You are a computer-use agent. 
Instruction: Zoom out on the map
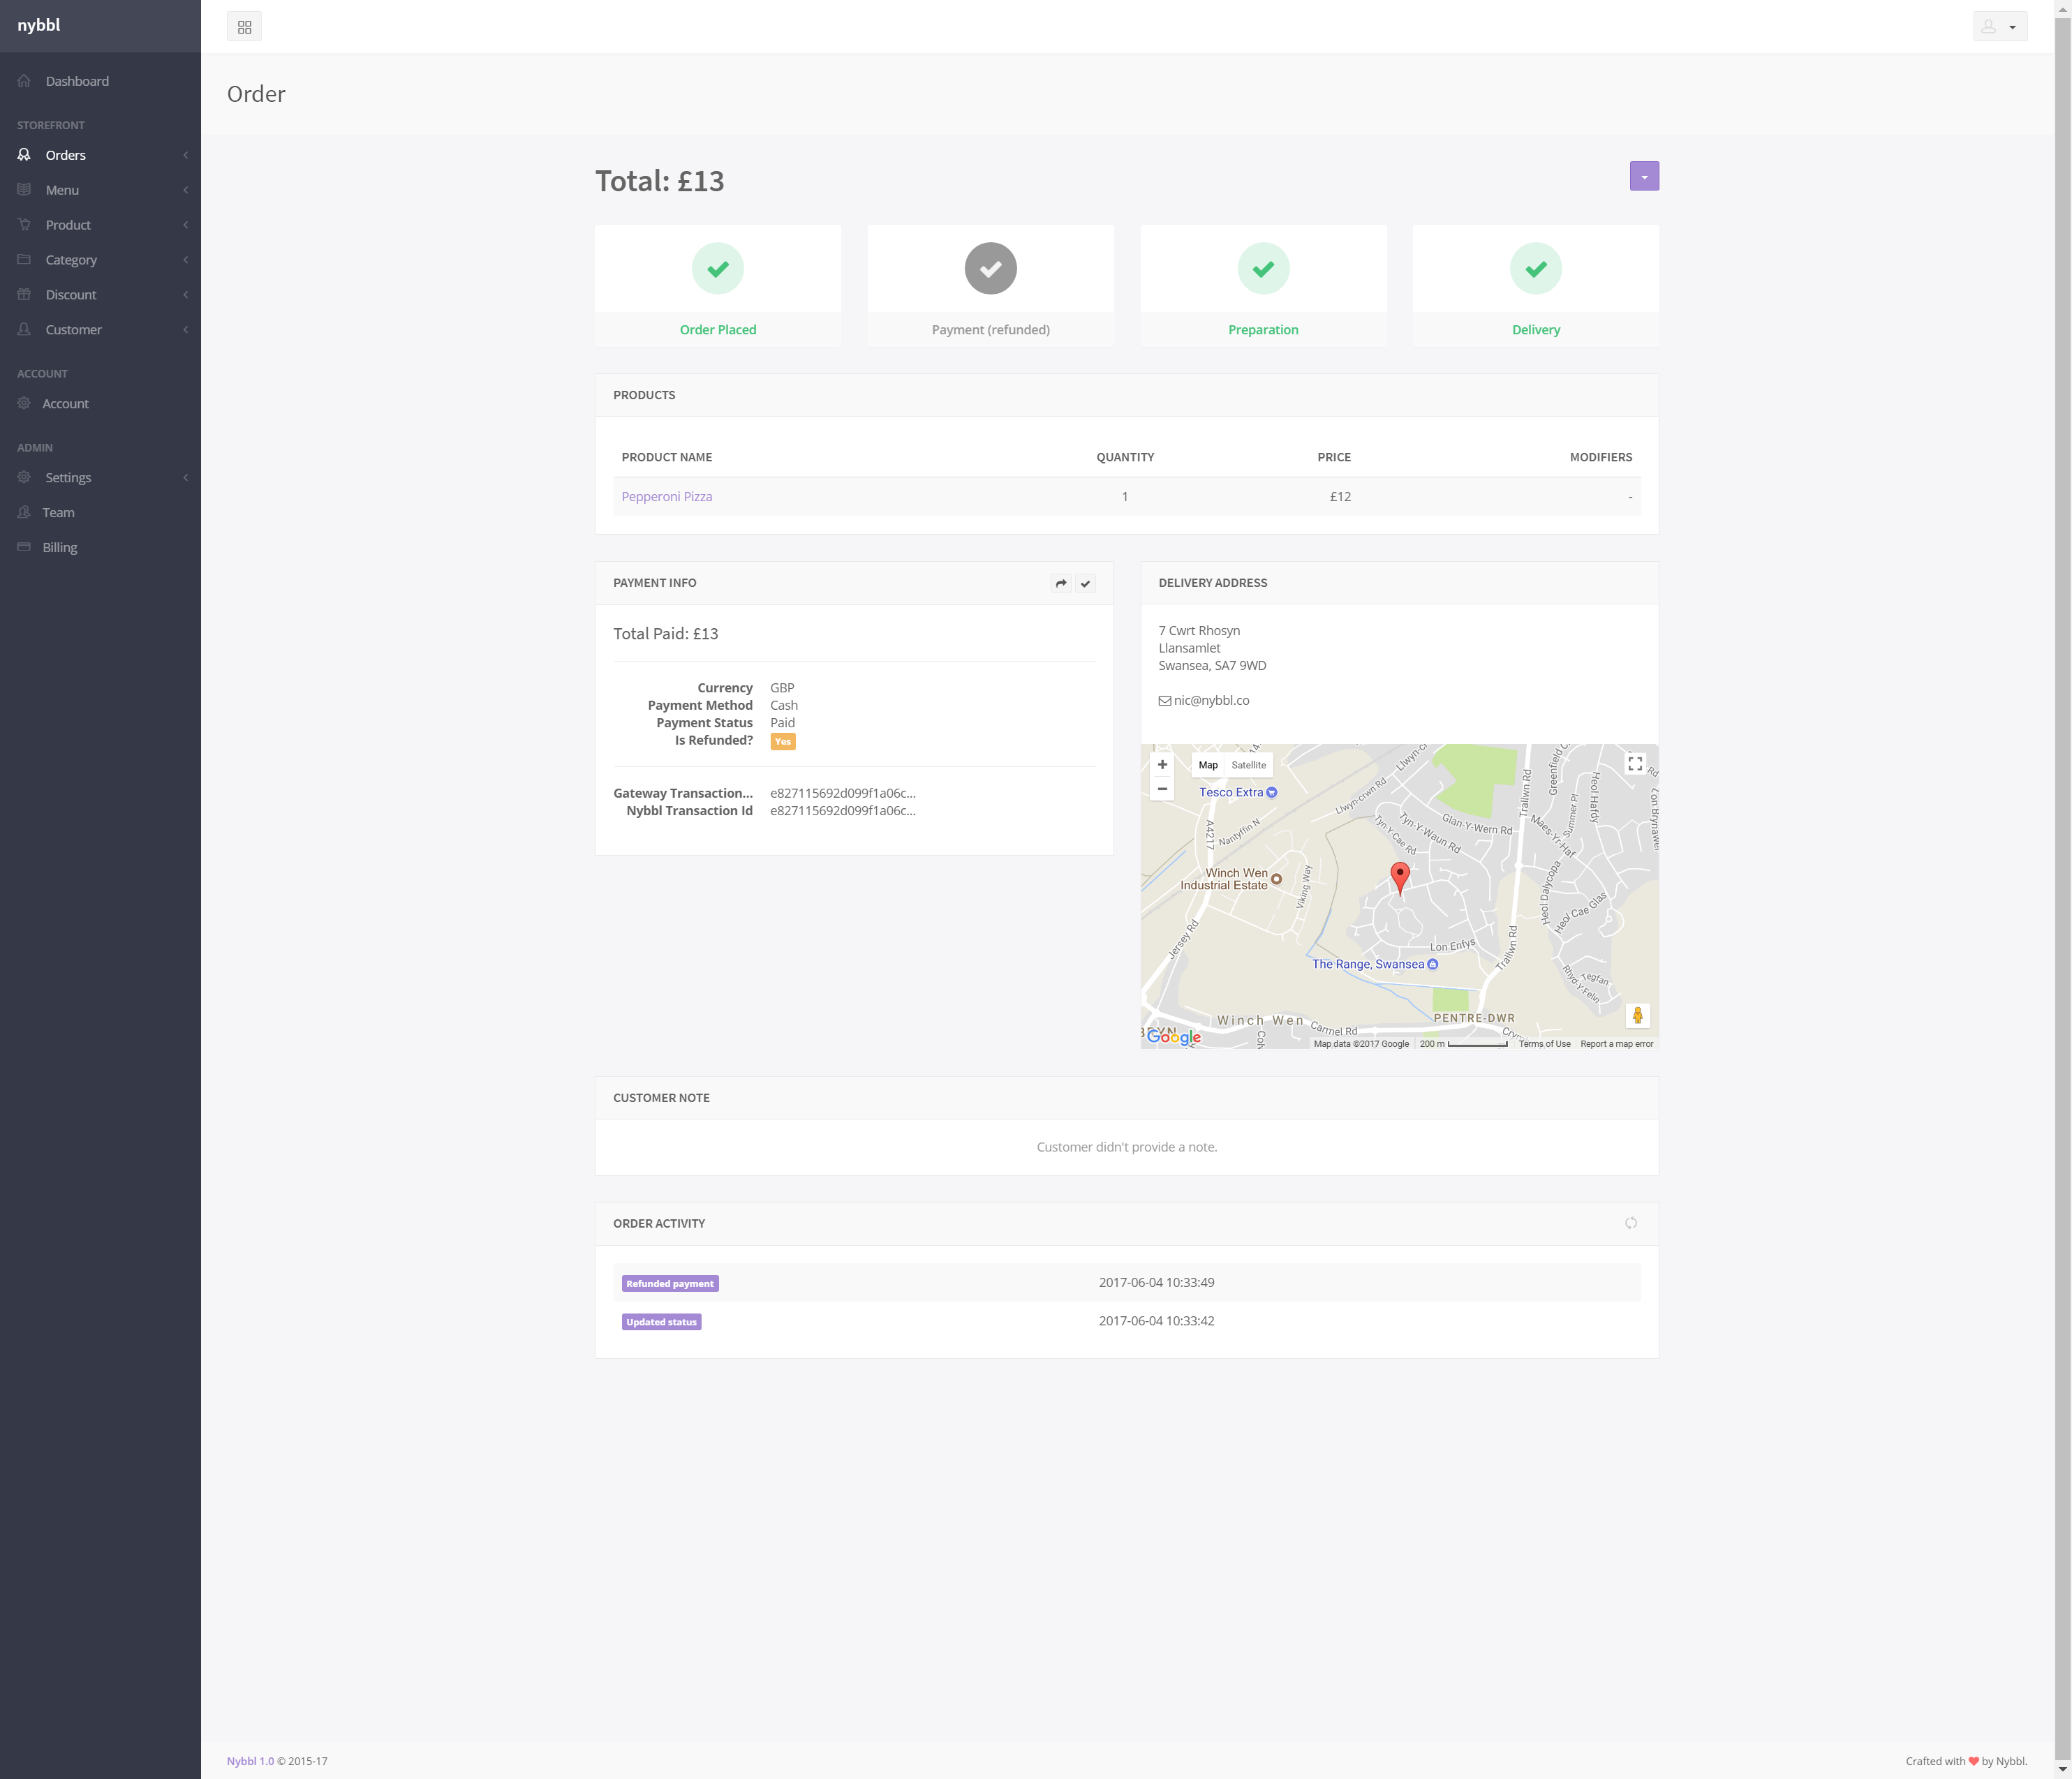point(1162,789)
